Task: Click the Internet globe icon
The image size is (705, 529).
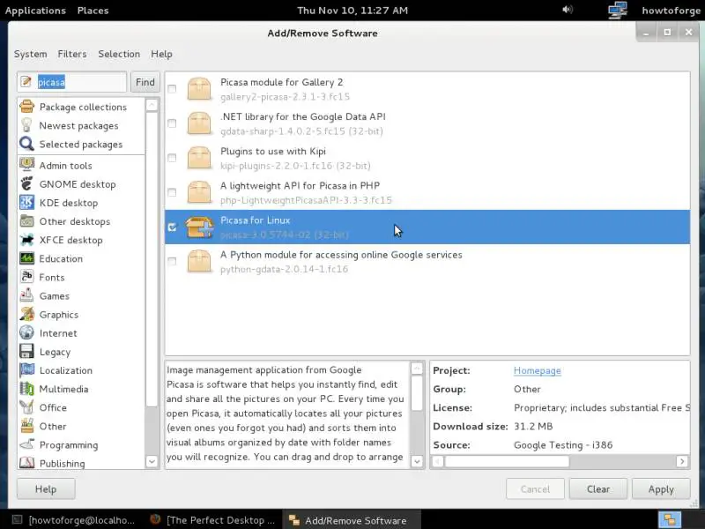Action: tap(27, 333)
